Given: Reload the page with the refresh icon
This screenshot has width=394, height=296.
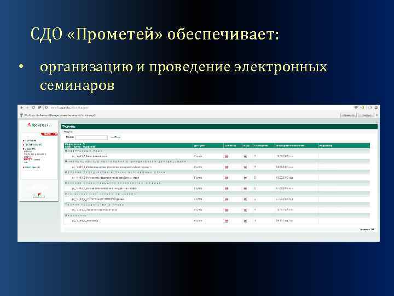Looking at the screenshot, I should [33, 107].
